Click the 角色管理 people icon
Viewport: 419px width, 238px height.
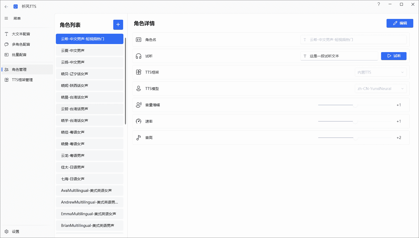[x=6, y=69]
